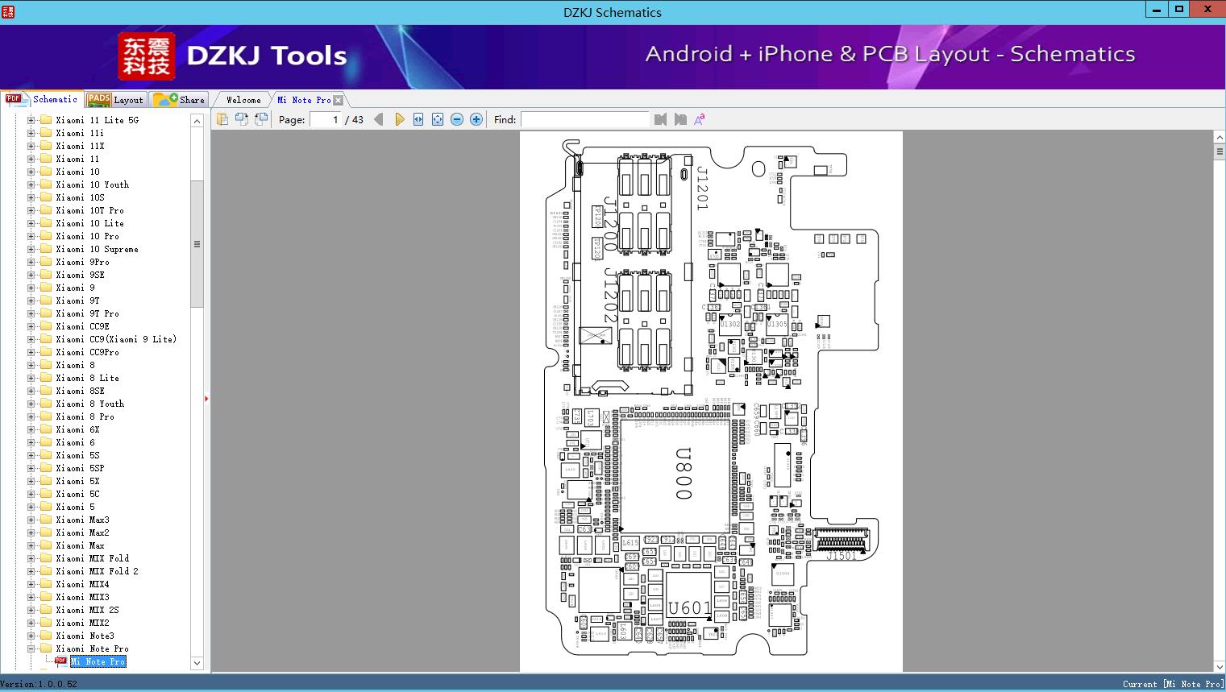Collapse the Xiaomi Note Pro folder

click(30, 648)
